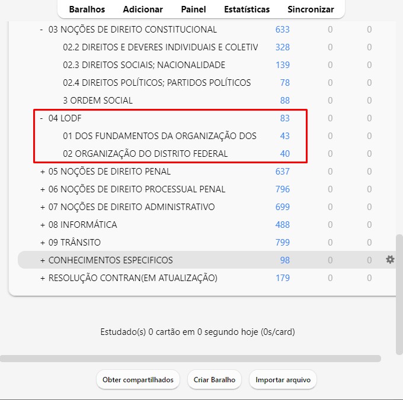Viewport: 403px width, 400px height.
Task: Click new-card count 43
Action: [285, 136]
